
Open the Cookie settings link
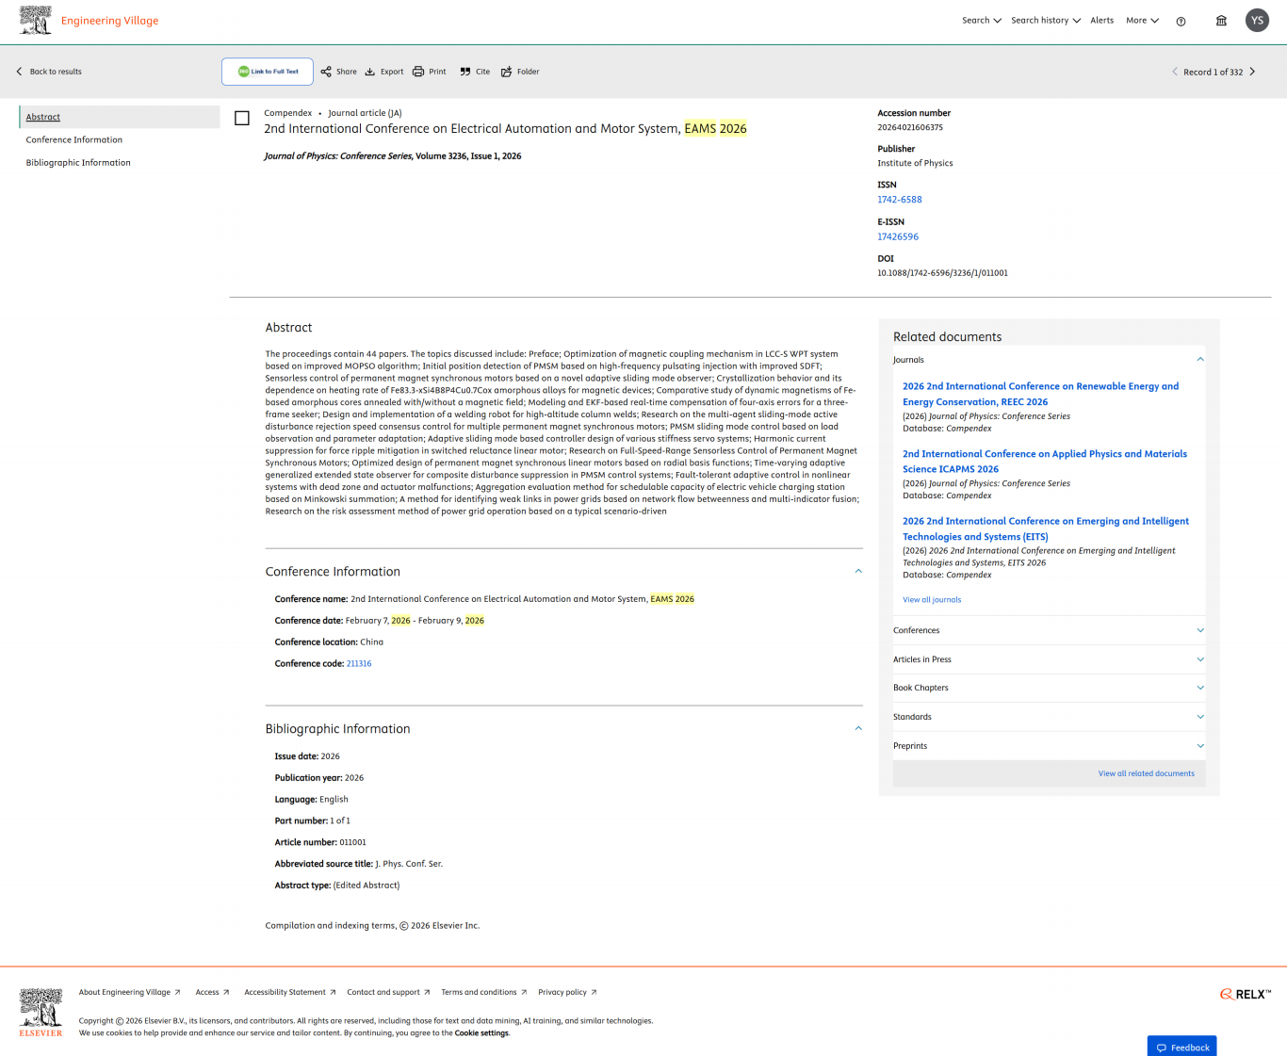(x=481, y=1033)
